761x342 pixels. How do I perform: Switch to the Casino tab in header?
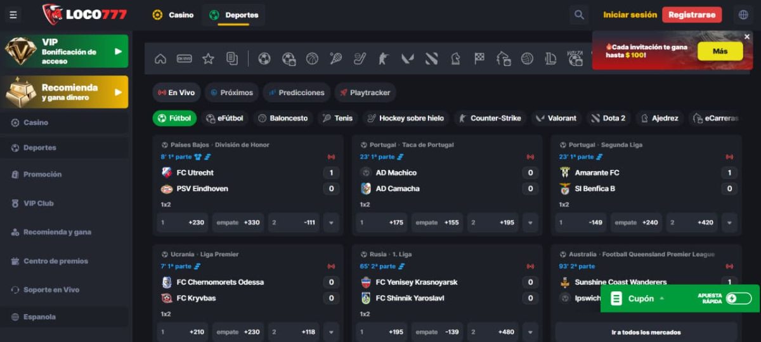(x=173, y=15)
